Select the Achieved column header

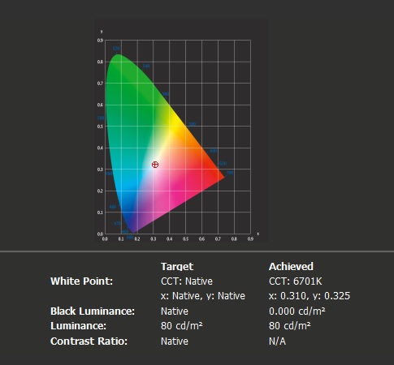(x=291, y=267)
